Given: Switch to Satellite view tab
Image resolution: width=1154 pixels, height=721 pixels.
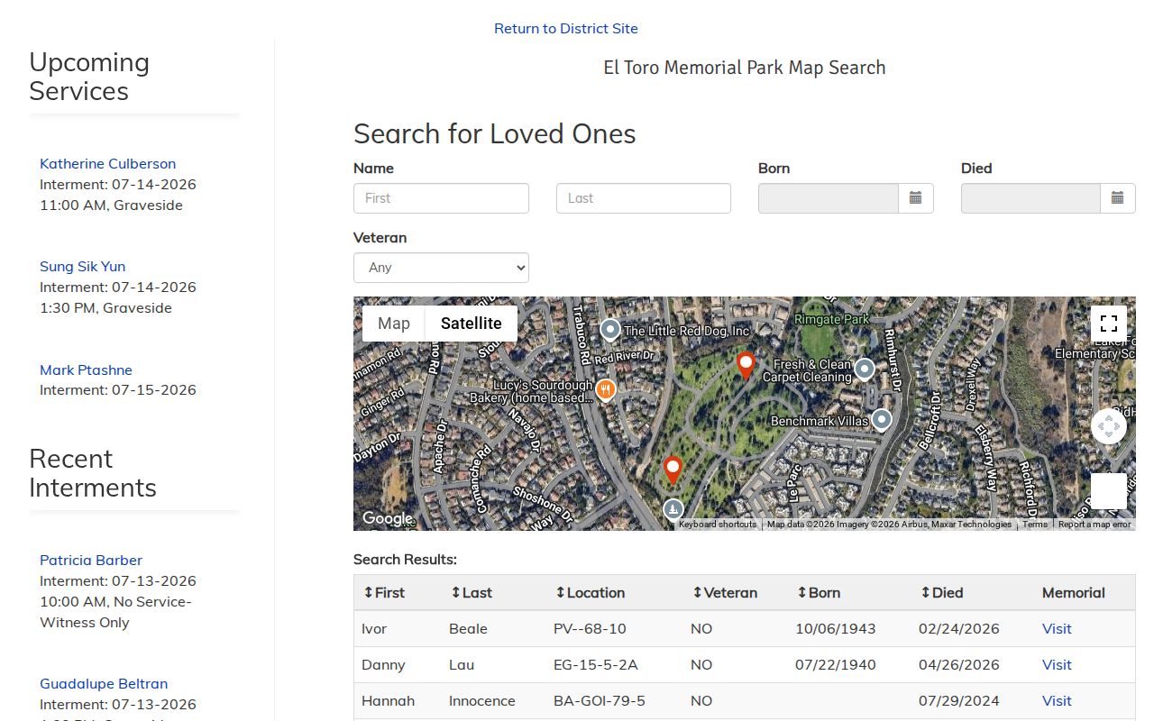Looking at the screenshot, I should (472, 324).
